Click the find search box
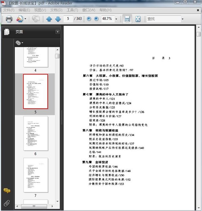This screenshot has height=211, width=202. (164, 19)
